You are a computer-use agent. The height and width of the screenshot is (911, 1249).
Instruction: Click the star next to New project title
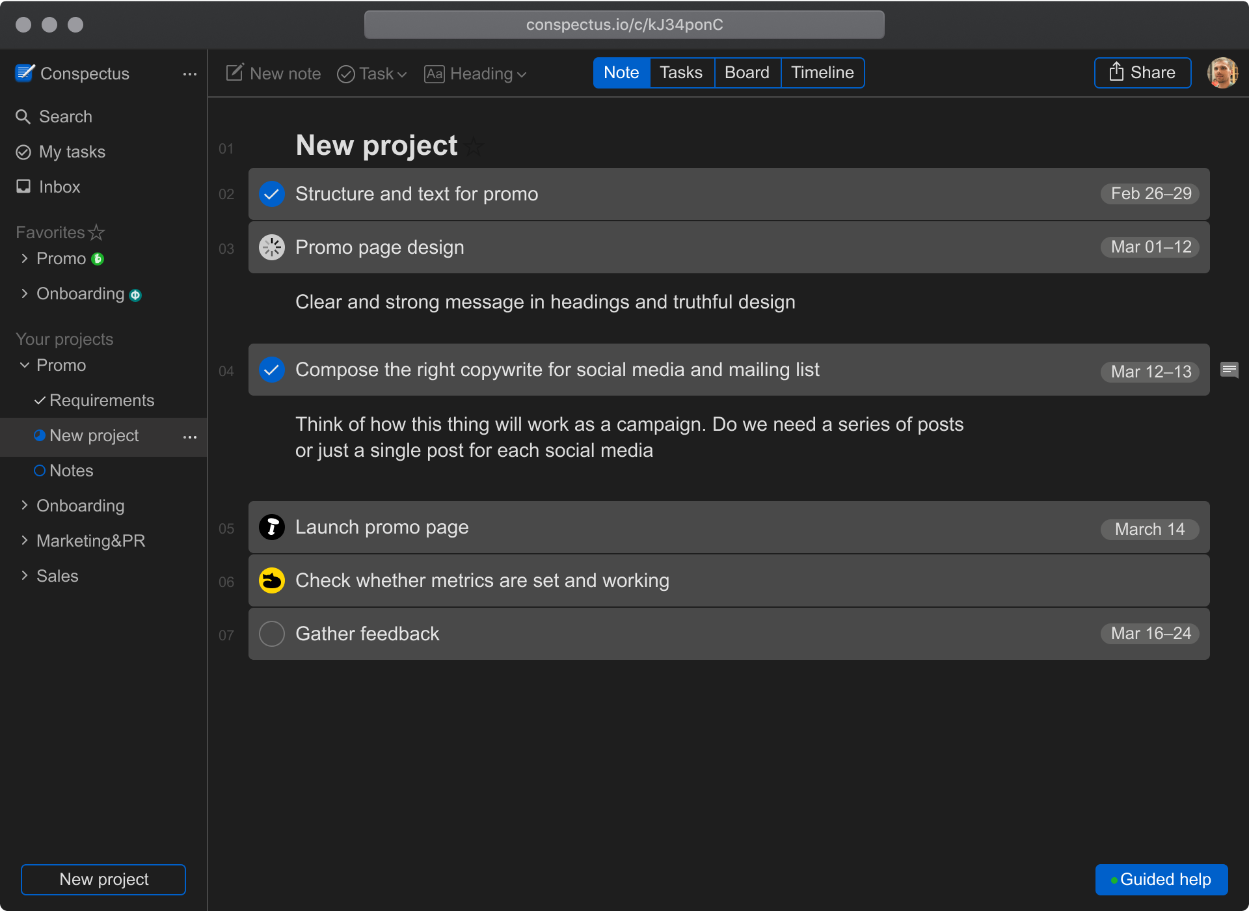pos(474,147)
